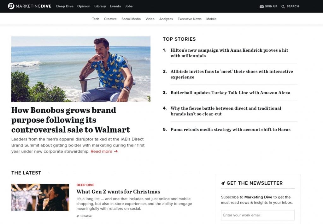
Task: Open the Bonobos Walmart headline article
Action: point(71,120)
